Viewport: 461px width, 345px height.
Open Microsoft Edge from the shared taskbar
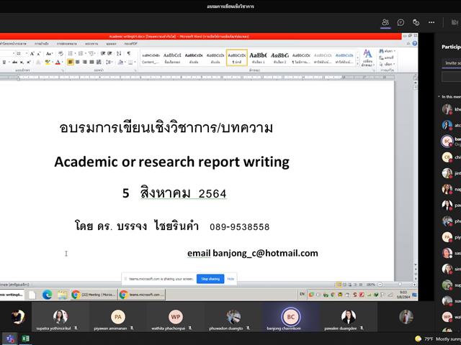click(47, 294)
